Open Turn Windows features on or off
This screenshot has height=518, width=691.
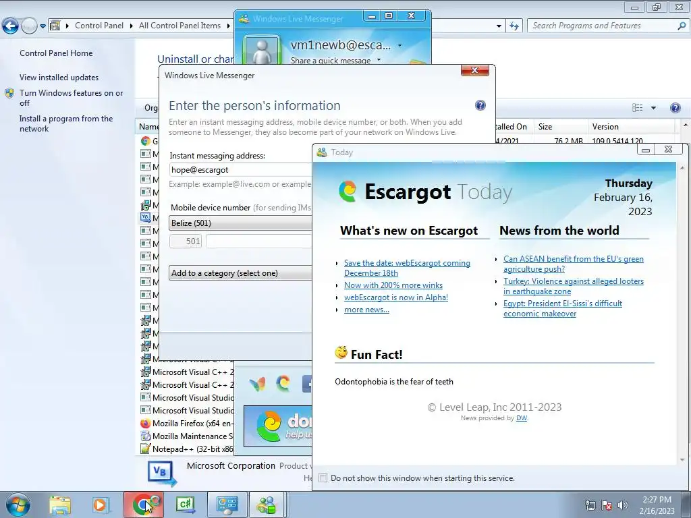pyautogui.click(x=72, y=98)
